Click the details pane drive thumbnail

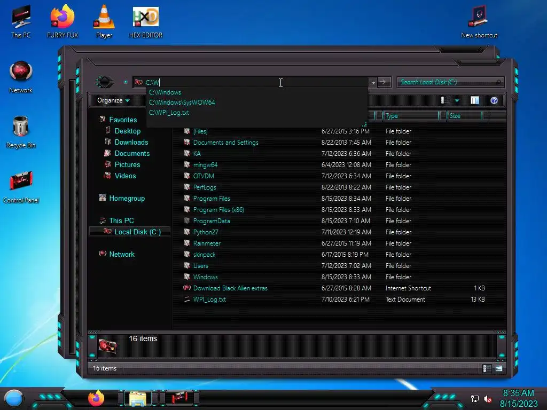(107, 346)
